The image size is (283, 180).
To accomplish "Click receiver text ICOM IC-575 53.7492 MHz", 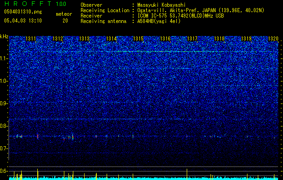I will tap(180, 16).
